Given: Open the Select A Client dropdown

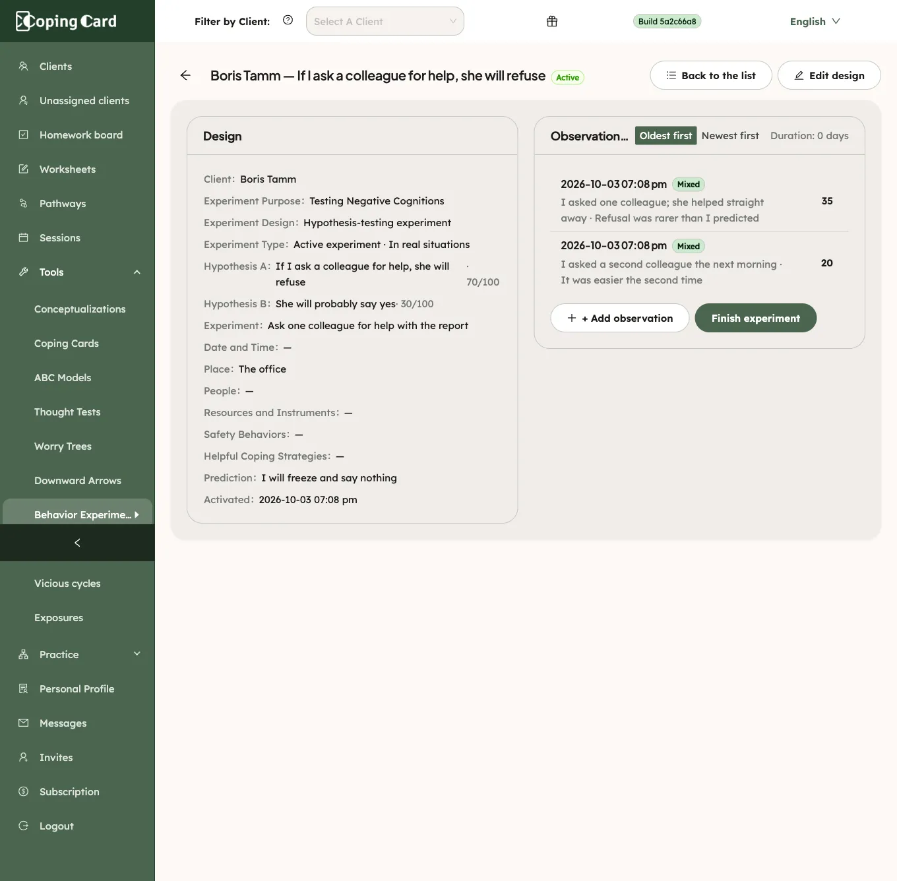Looking at the screenshot, I should pyautogui.click(x=385, y=21).
